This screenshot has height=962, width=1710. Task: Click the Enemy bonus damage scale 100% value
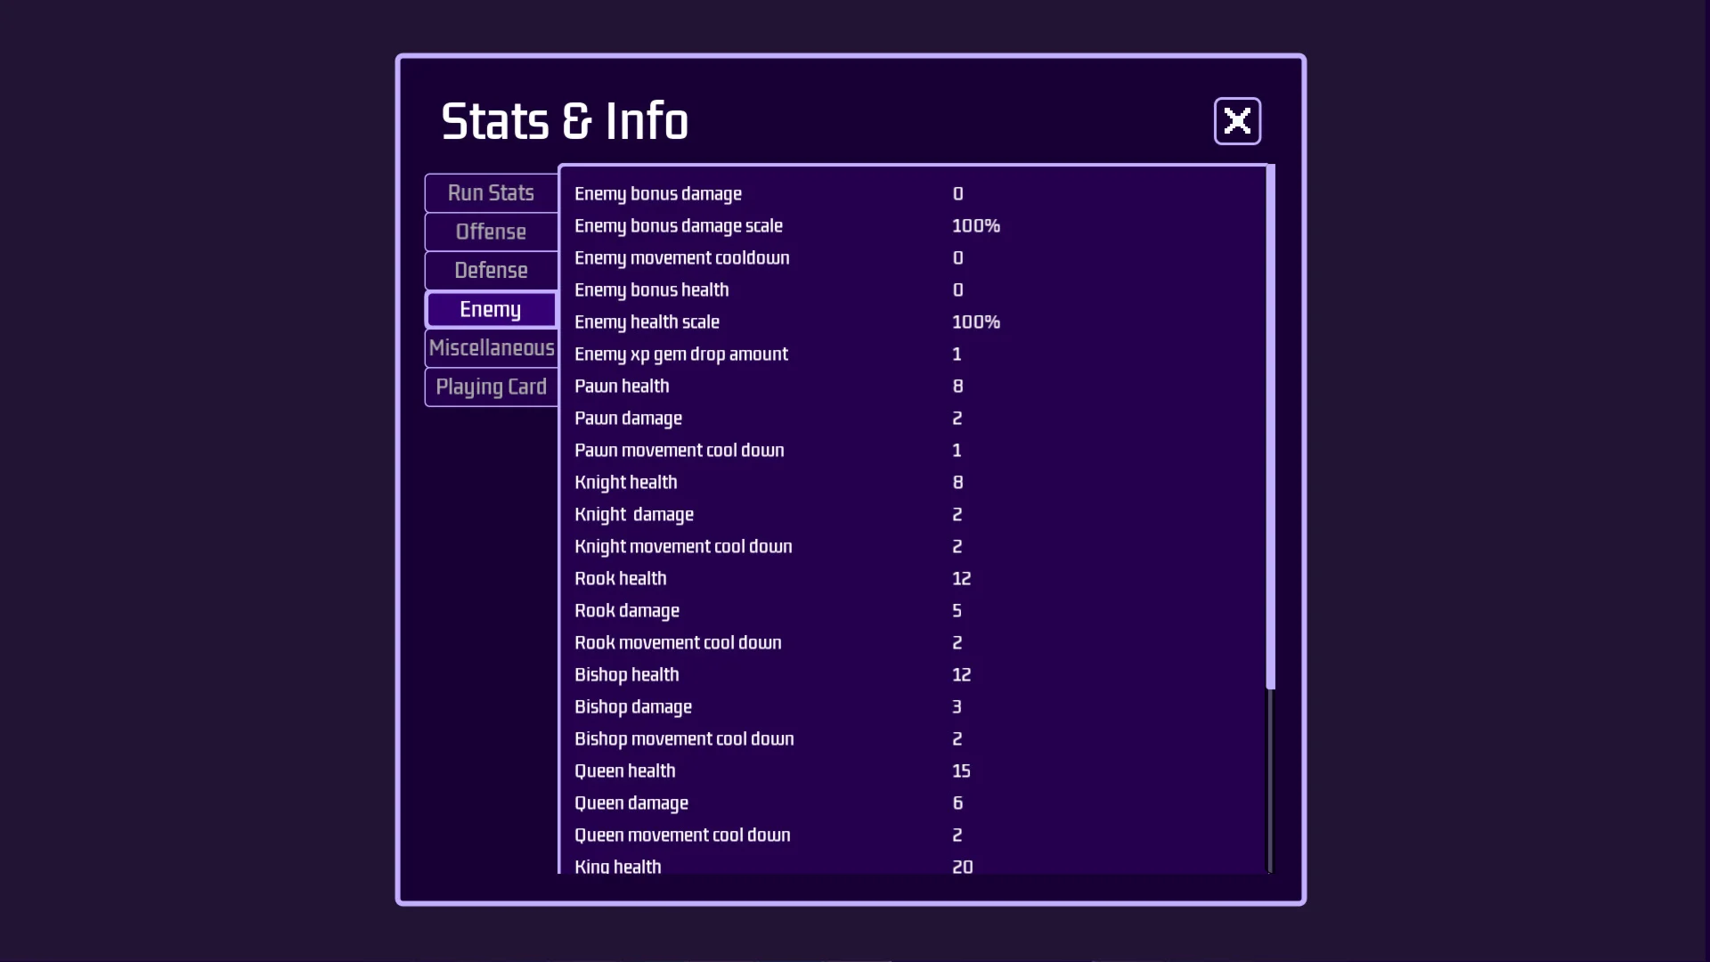[976, 226]
